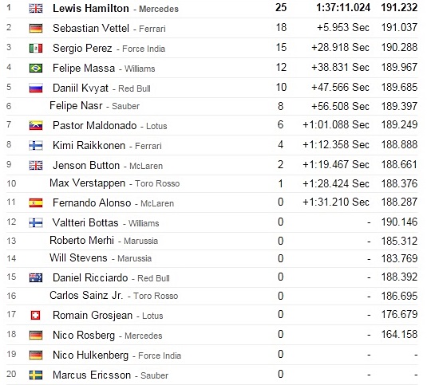
Task: Open Sebastian Vettel's driver name link
Action: 91,28
